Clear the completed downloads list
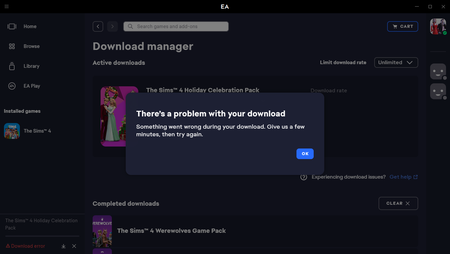The image size is (450, 254). point(398,203)
